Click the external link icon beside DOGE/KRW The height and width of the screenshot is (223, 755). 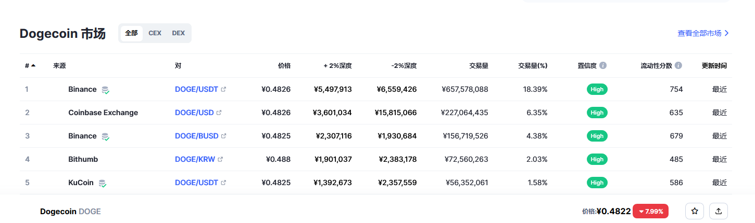[220, 159]
